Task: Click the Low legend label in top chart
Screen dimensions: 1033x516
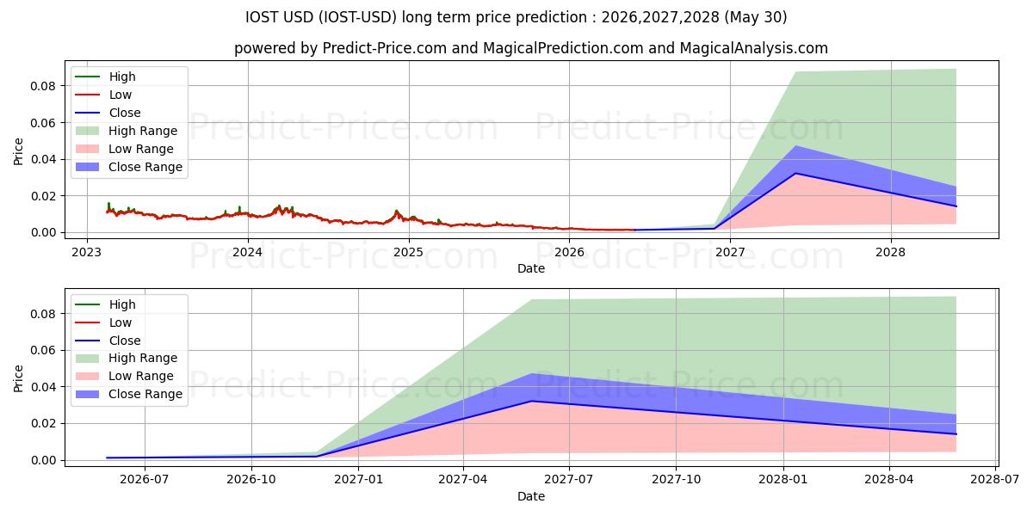Action: point(121,95)
